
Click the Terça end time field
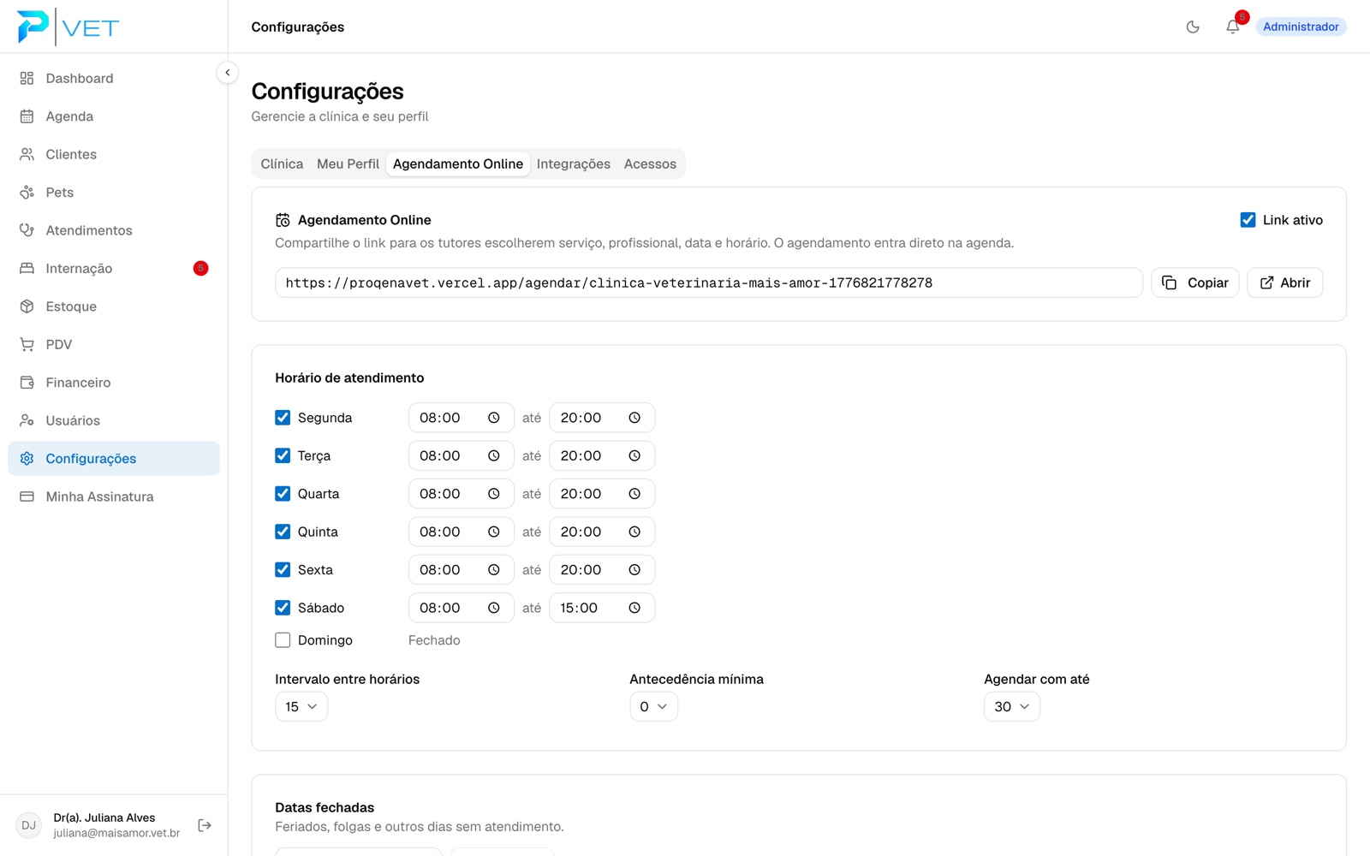click(602, 455)
